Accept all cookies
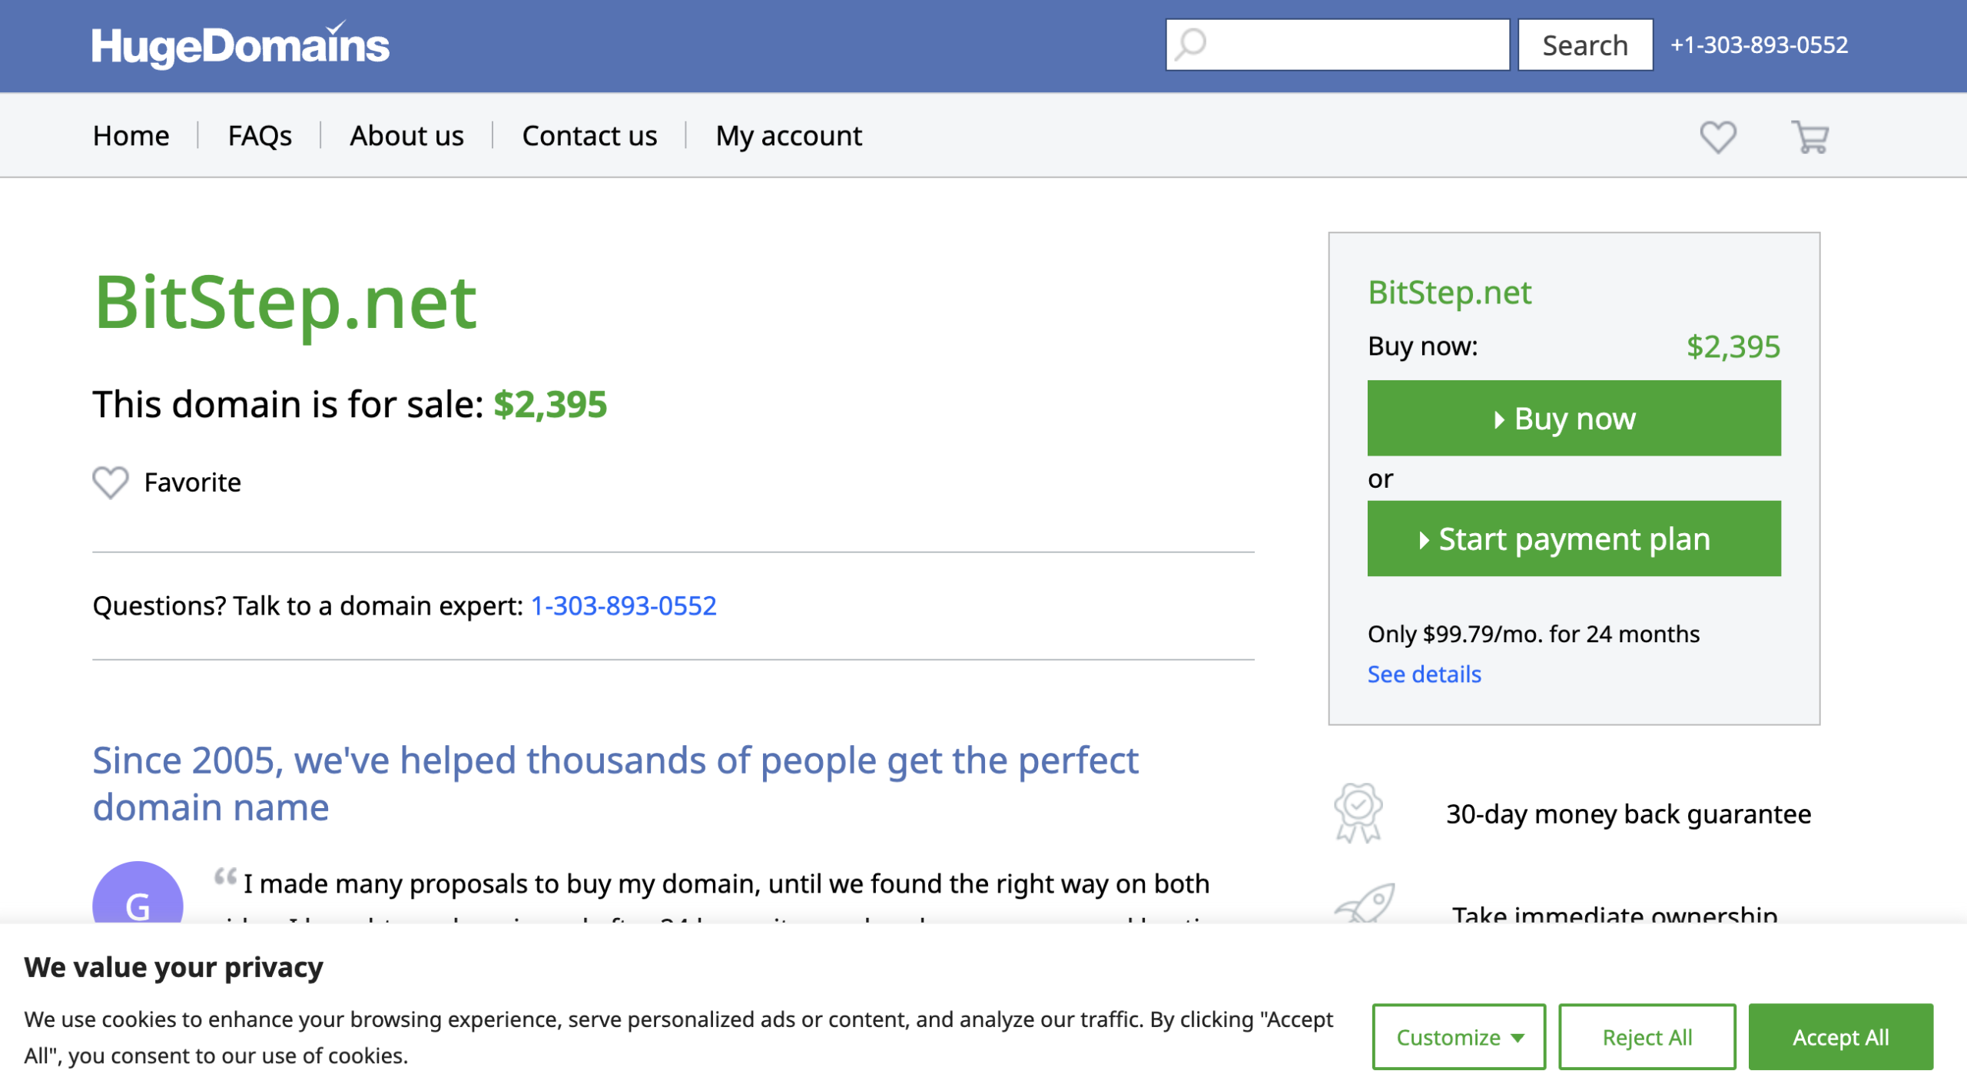Viewport: 1967px width, 1077px height. coord(1840,1036)
